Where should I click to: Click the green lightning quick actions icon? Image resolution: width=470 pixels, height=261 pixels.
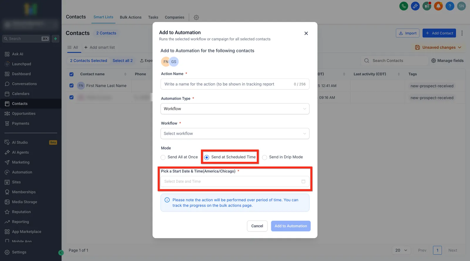coord(56,39)
